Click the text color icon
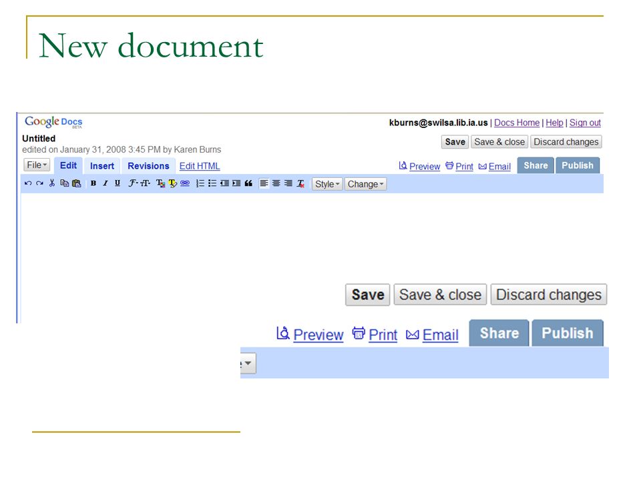Image resolution: width=641 pixels, height=480 pixels. tap(161, 183)
